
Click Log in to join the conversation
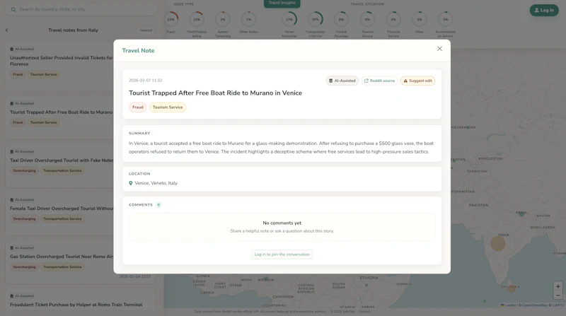[282, 254]
